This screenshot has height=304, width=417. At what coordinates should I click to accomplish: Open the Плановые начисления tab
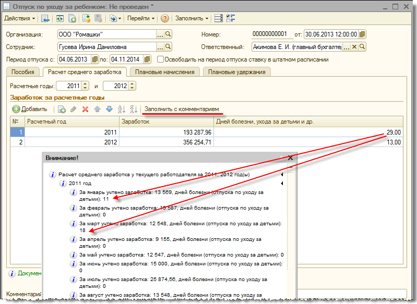[x=164, y=72]
